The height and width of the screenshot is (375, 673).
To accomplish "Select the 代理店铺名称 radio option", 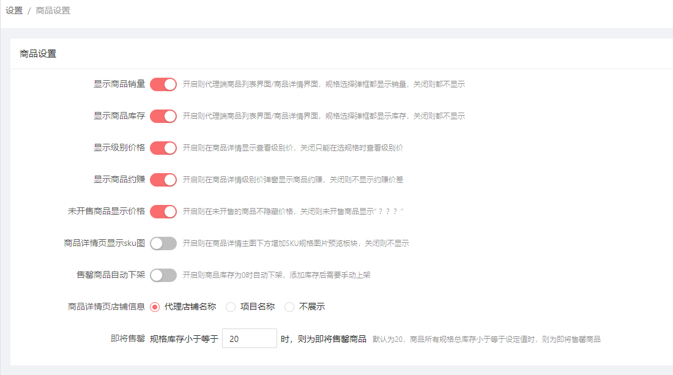I will click(x=155, y=307).
